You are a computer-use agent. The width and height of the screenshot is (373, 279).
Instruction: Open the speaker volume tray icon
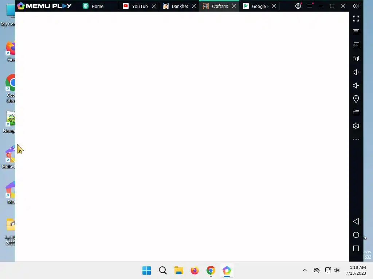click(x=336, y=270)
